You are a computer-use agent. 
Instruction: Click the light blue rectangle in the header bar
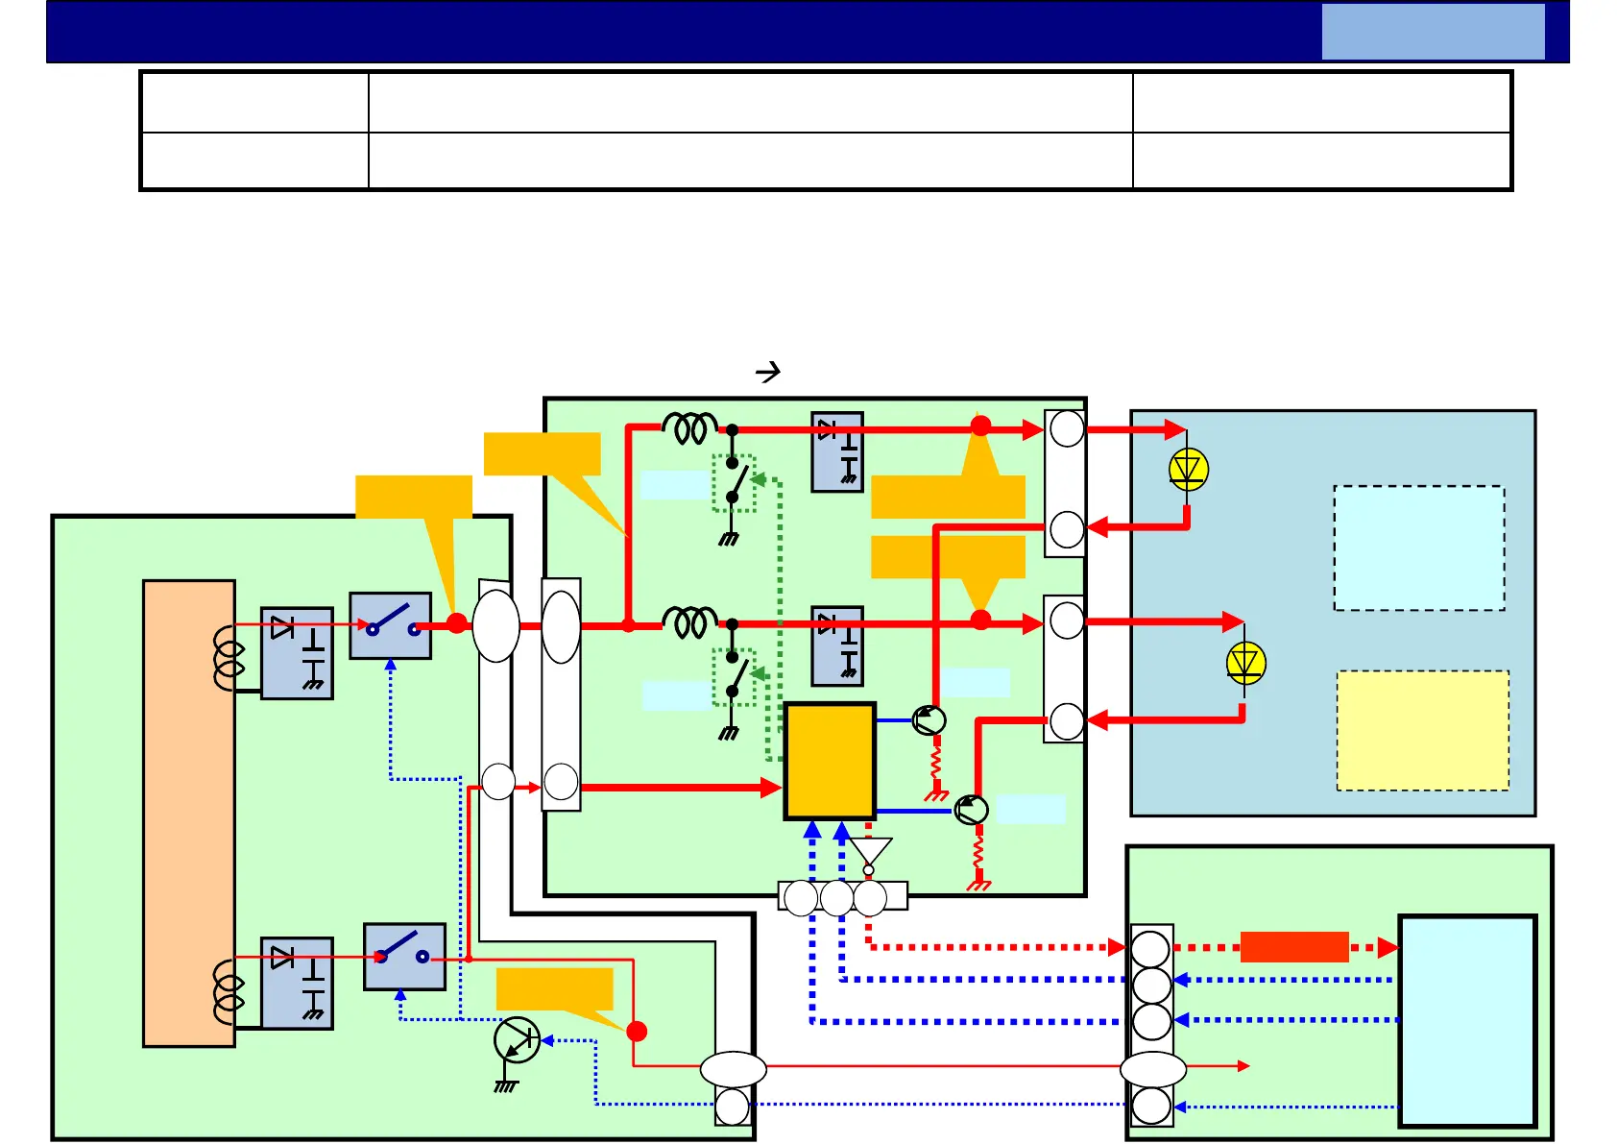pos(1433,32)
